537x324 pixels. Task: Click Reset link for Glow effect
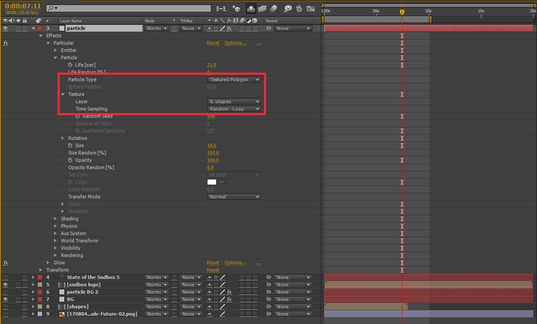pos(213,263)
